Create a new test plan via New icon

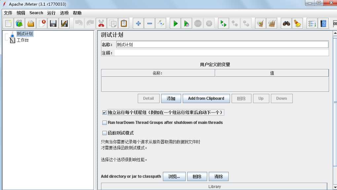pyautogui.click(x=8, y=23)
